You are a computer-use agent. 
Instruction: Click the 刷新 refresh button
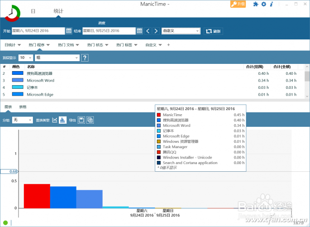click(213, 31)
